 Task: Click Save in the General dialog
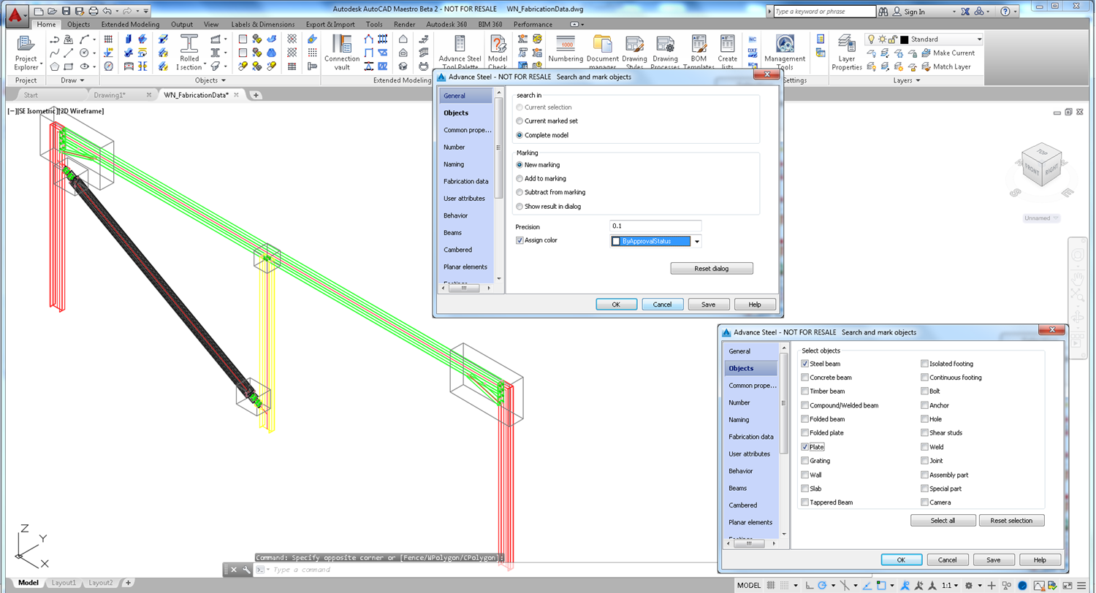click(707, 304)
